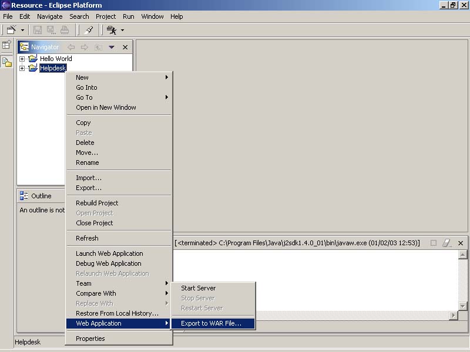This screenshot has height=352, width=470.
Task: Expand the Helpdesk project node
Action: pos(22,68)
